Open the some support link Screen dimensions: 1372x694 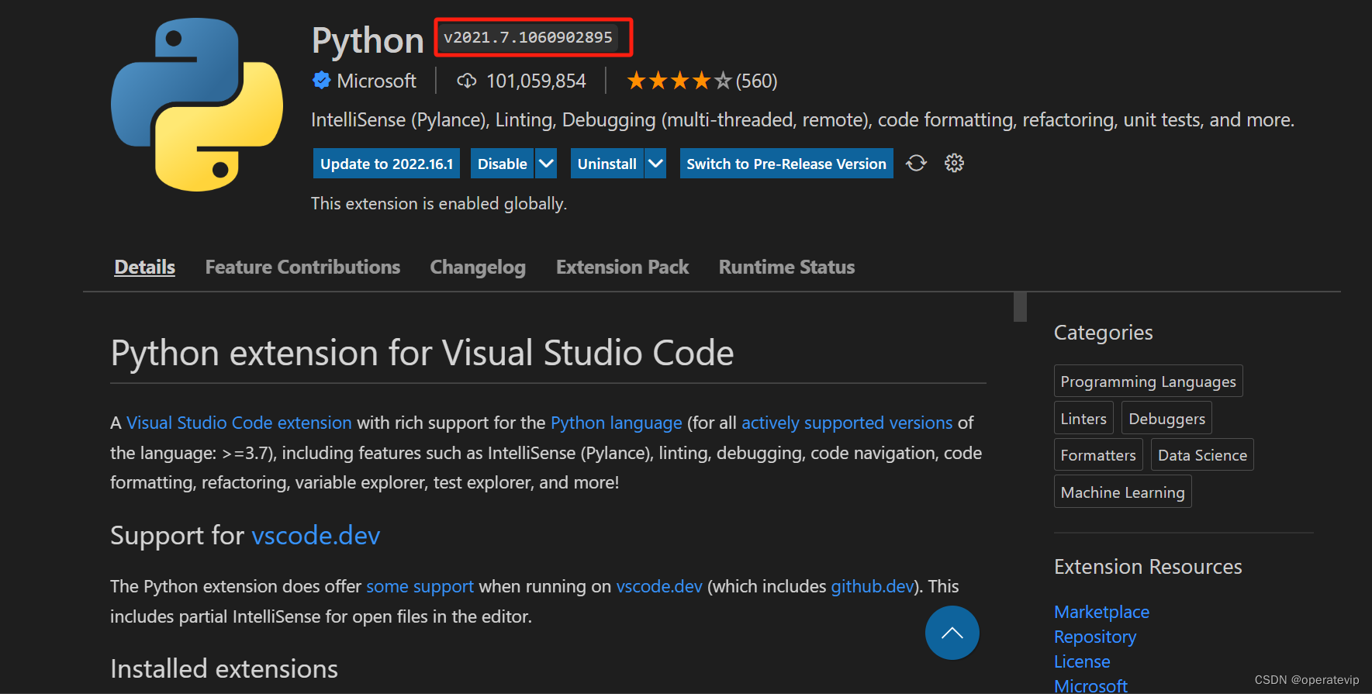[420, 586]
